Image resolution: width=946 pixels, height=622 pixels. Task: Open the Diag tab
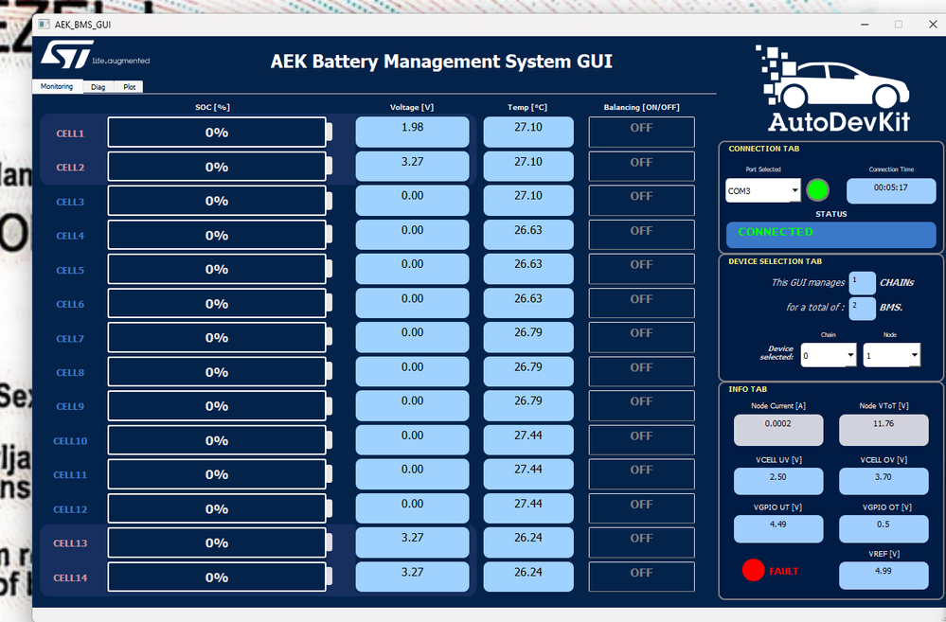tap(98, 87)
